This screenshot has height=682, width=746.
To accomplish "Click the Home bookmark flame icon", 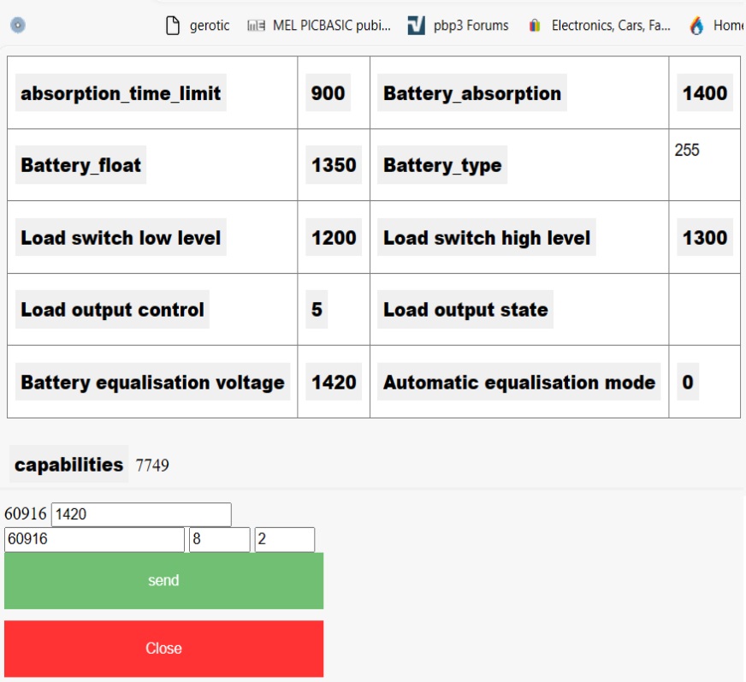I will pos(697,26).
